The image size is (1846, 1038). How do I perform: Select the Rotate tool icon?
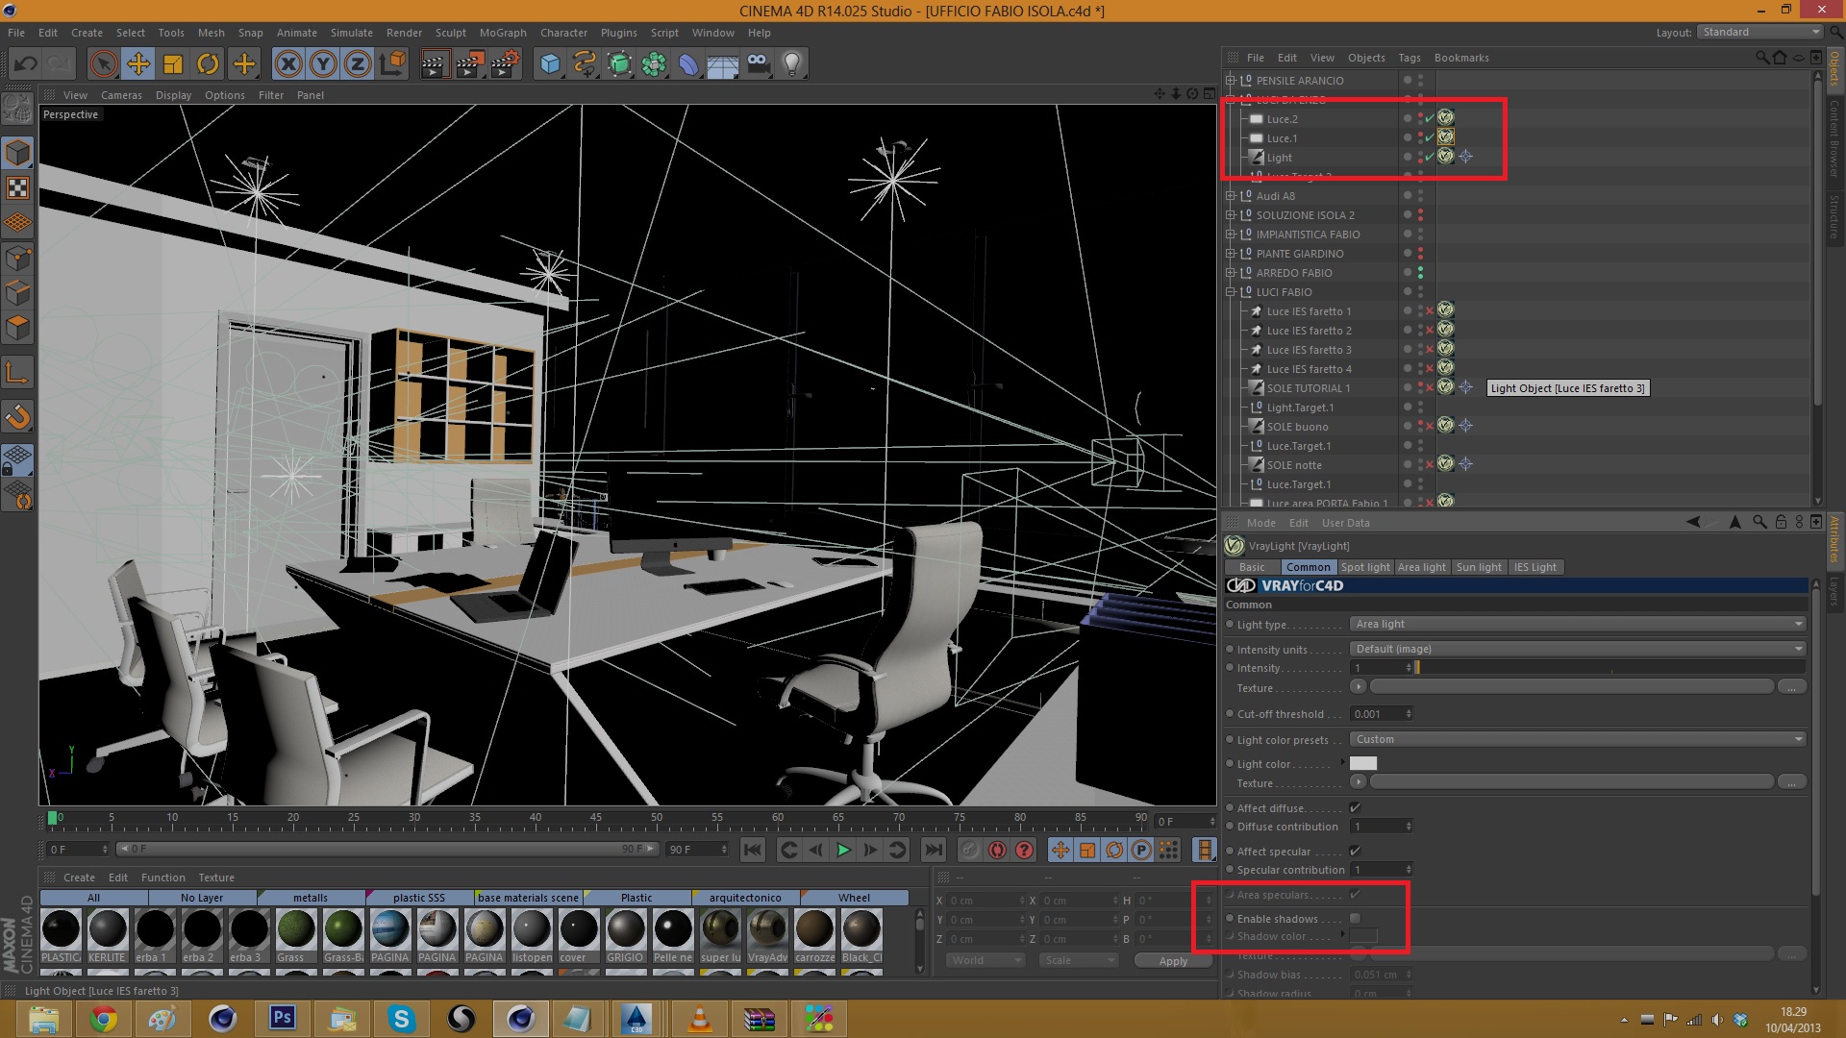(x=208, y=64)
